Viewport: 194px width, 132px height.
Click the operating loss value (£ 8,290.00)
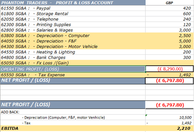coord(170,69)
